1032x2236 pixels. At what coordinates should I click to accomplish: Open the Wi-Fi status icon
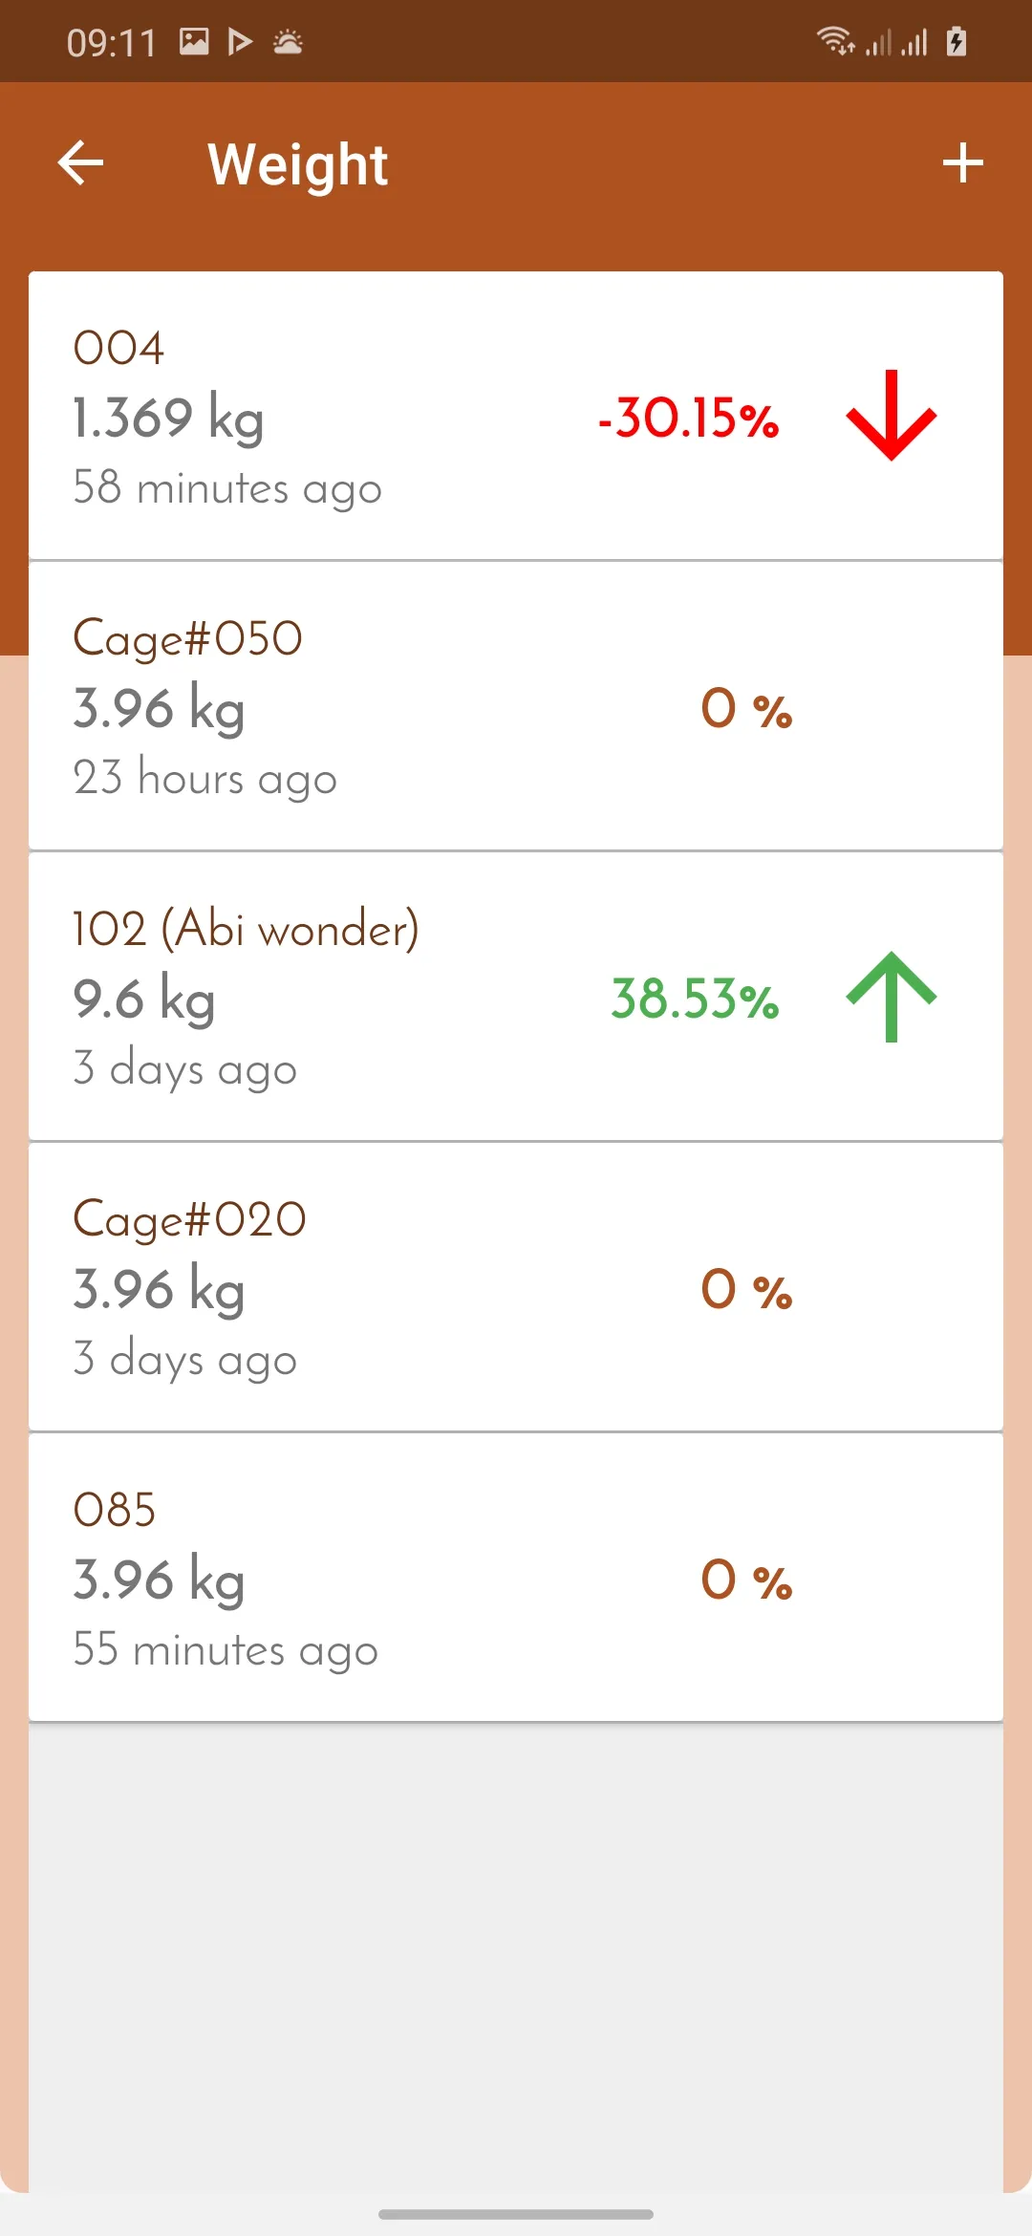tap(835, 41)
